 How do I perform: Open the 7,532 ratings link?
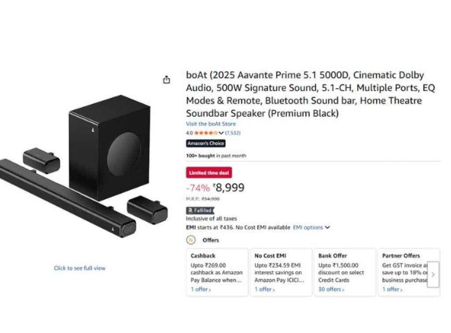click(233, 133)
